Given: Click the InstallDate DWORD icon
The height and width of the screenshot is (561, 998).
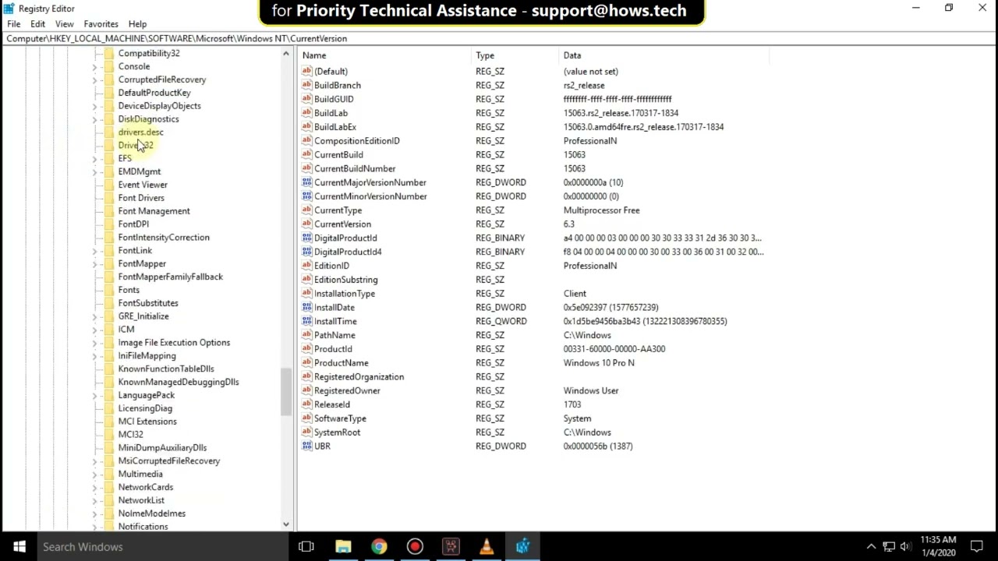Looking at the screenshot, I should (306, 307).
